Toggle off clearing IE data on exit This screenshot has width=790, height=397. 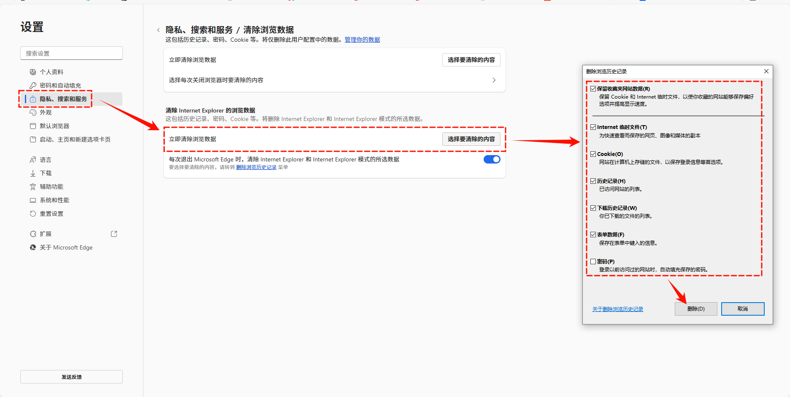(x=492, y=159)
